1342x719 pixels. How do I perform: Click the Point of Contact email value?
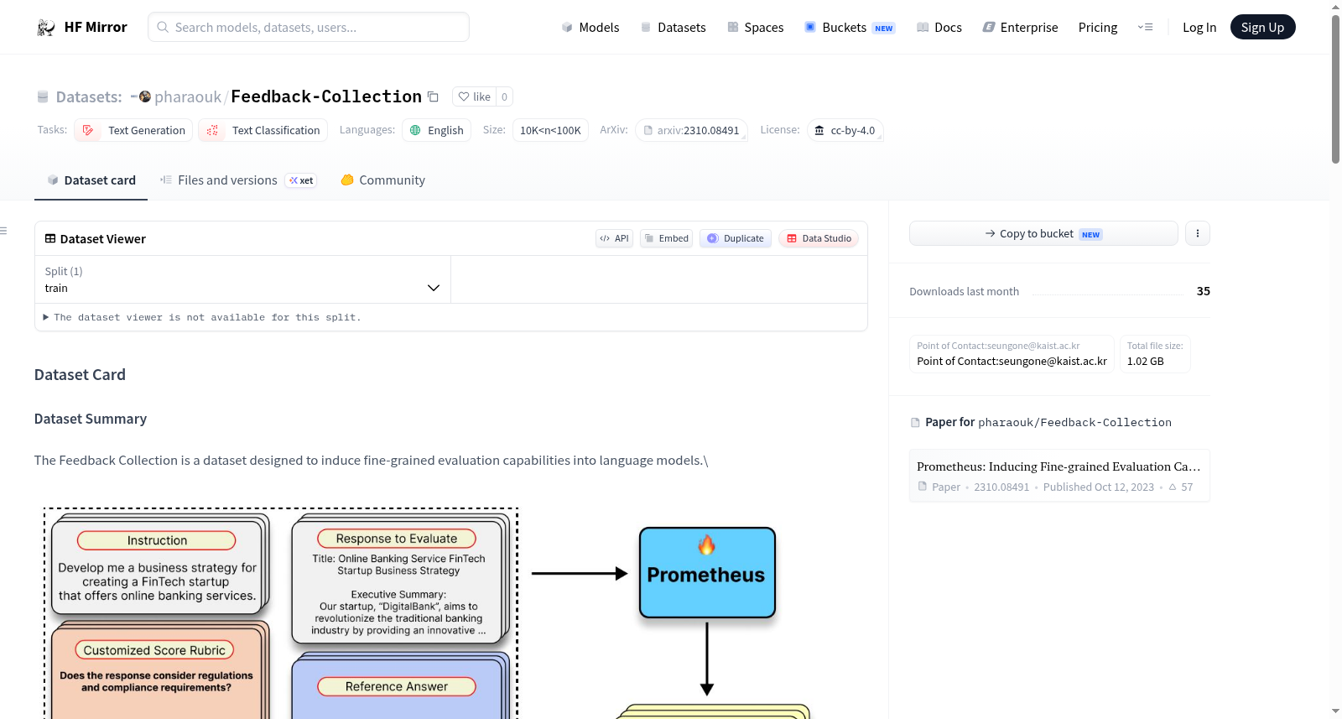click(1012, 362)
